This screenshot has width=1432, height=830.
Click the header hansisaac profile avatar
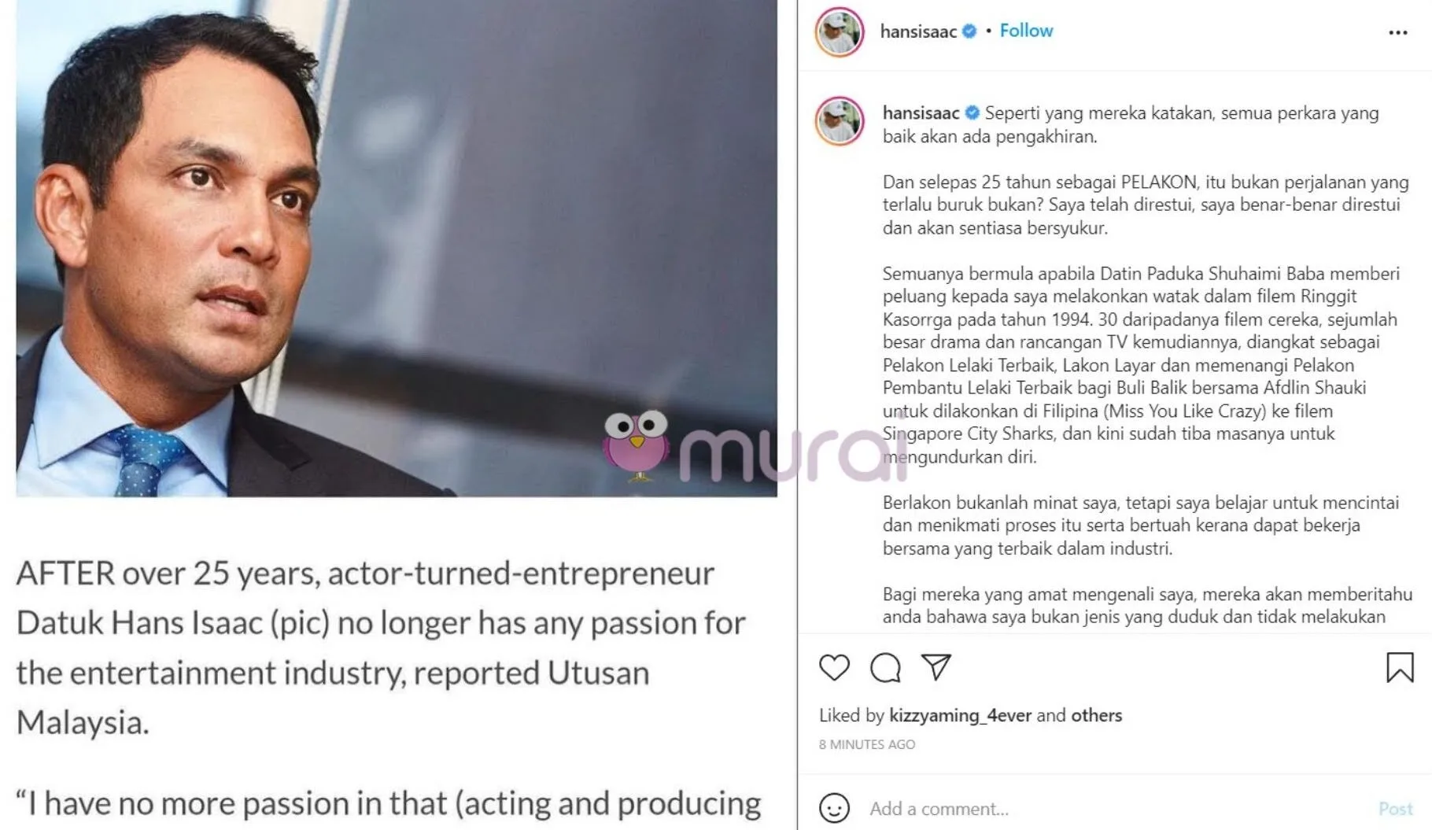840,32
